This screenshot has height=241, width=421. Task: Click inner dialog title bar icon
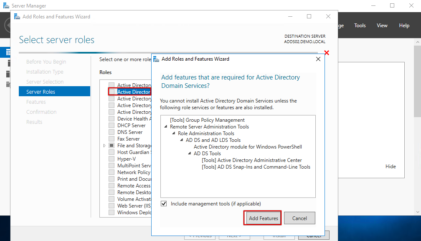click(x=156, y=59)
